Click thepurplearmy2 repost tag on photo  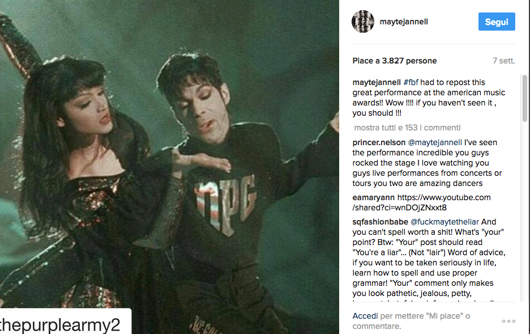[x=61, y=324]
